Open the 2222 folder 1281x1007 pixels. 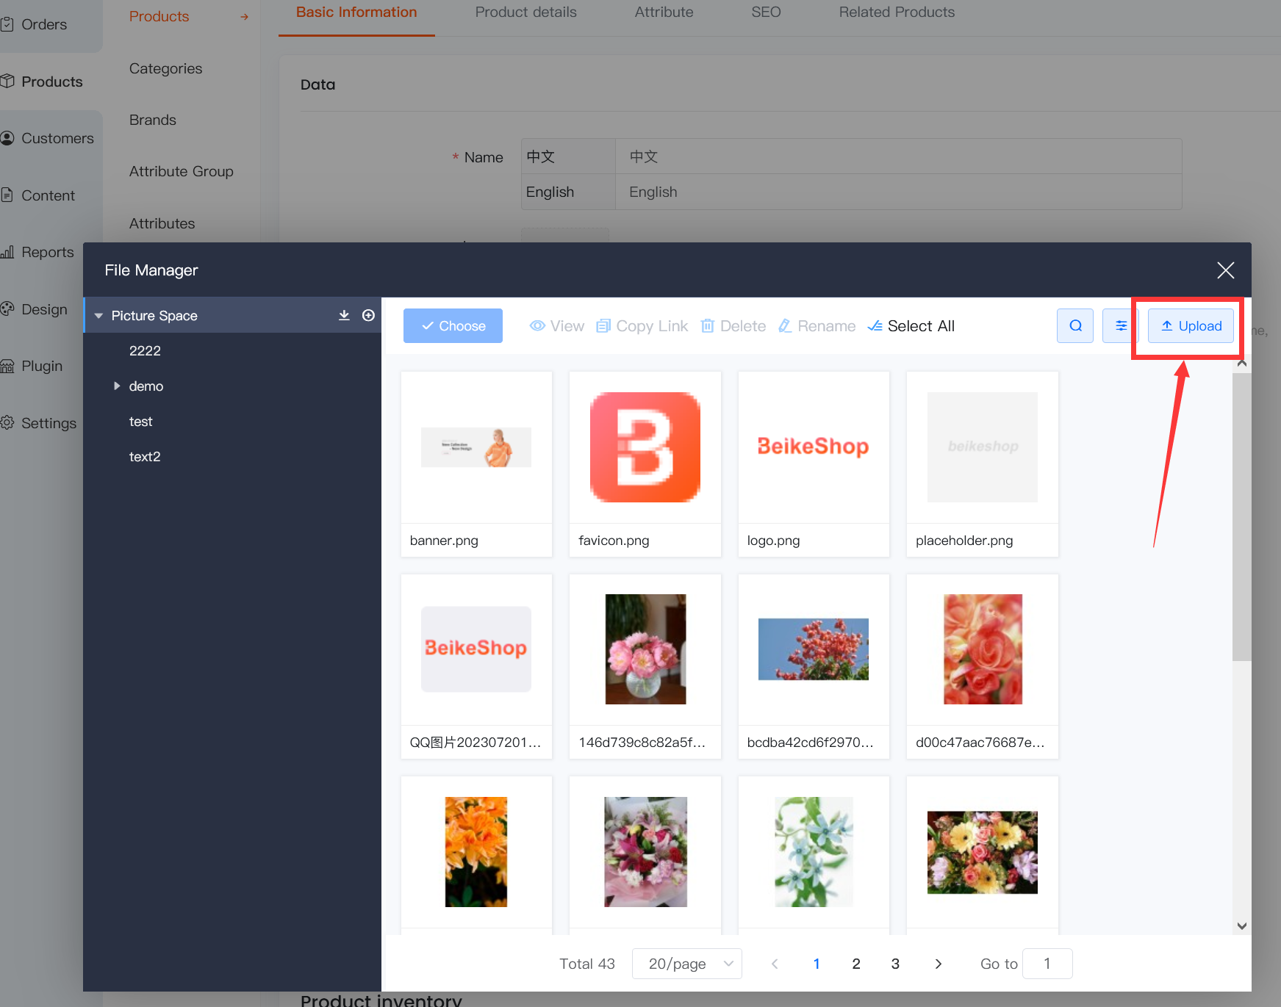coord(145,351)
